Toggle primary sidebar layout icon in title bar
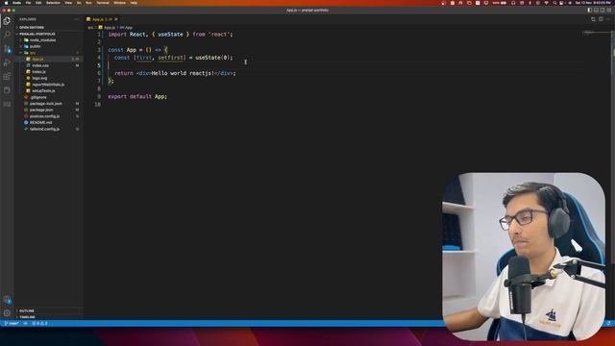615x346 pixels. [x=589, y=11]
